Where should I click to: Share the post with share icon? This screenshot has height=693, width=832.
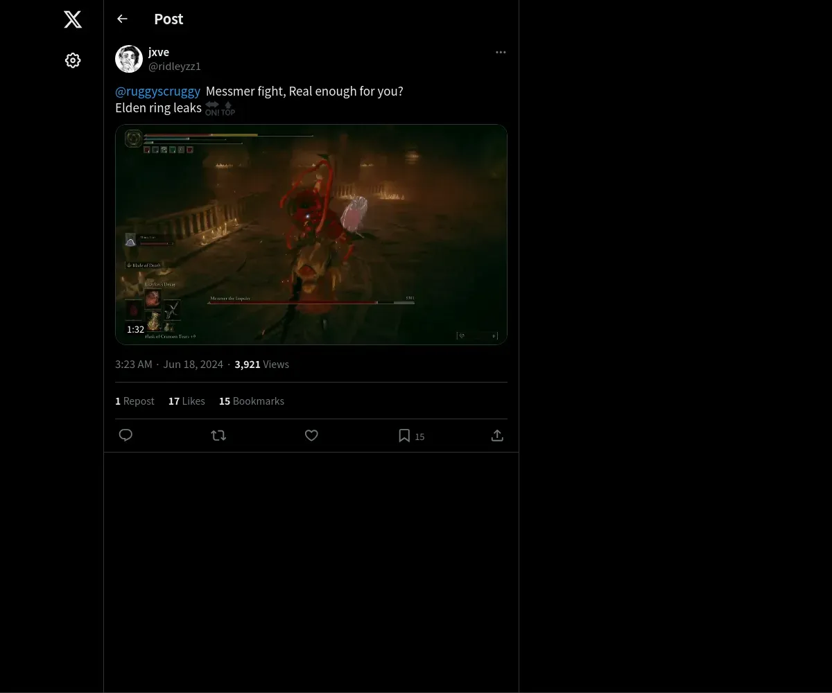(497, 435)
